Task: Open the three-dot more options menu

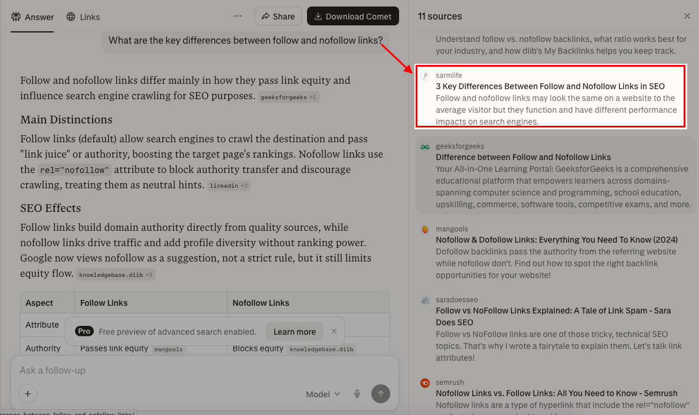Action: pyautogui.click(x=237, y=16)
